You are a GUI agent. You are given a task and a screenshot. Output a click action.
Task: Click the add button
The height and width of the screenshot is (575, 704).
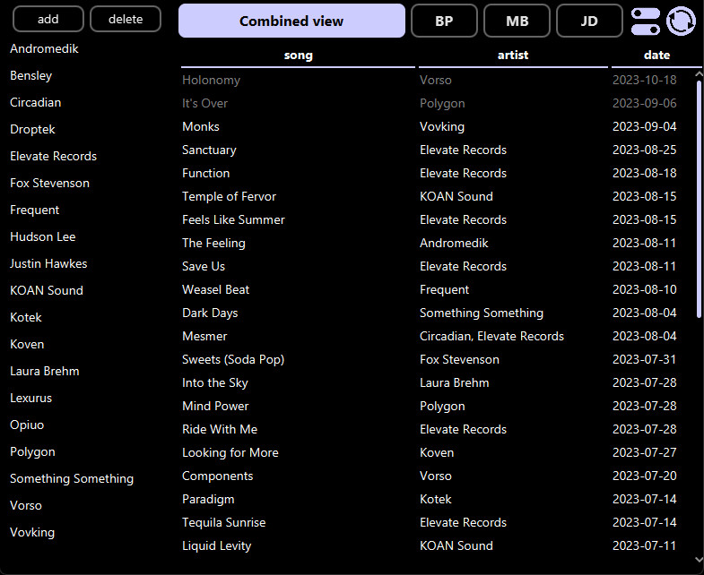[48, 20]
